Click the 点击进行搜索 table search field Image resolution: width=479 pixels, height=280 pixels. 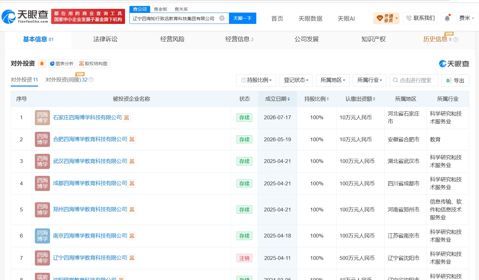point(414,80)
